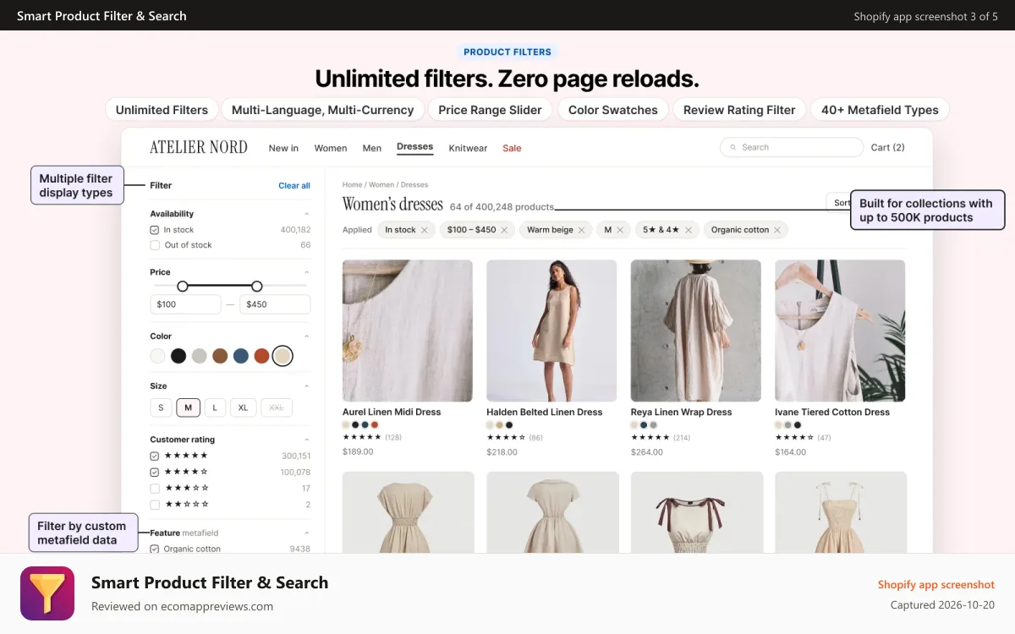This screenshot has height=634, width=1015.
Task: Open Reya Linen Wrap Dress product image
Action: pyautogui.click(x=696, y=331)
